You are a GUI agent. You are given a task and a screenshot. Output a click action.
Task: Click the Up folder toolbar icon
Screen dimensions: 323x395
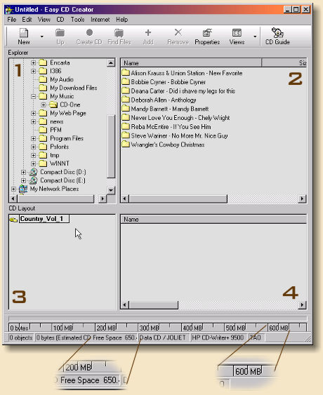60,36
